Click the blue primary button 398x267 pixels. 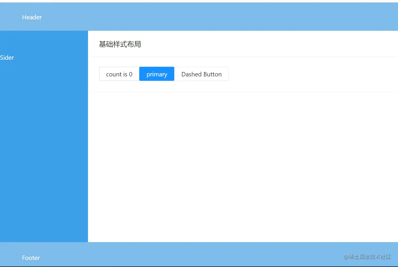point(157,74)
